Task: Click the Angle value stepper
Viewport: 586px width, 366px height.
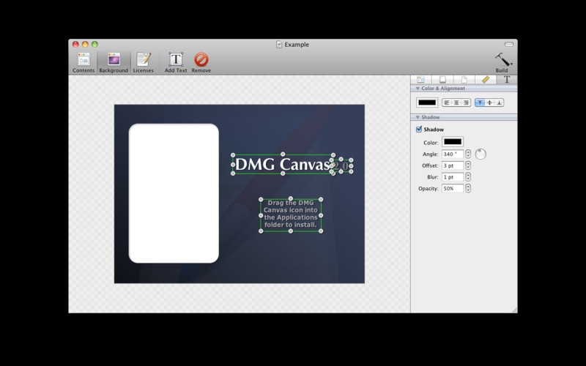Action: pos(468,154)
